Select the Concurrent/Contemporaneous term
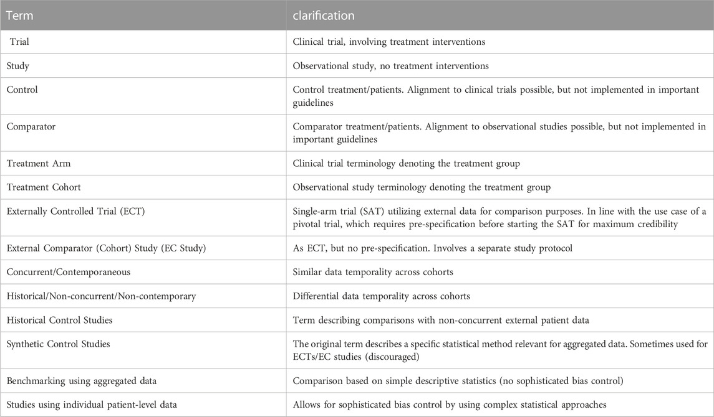Viewport: 714px width, 417px height. 69,272
